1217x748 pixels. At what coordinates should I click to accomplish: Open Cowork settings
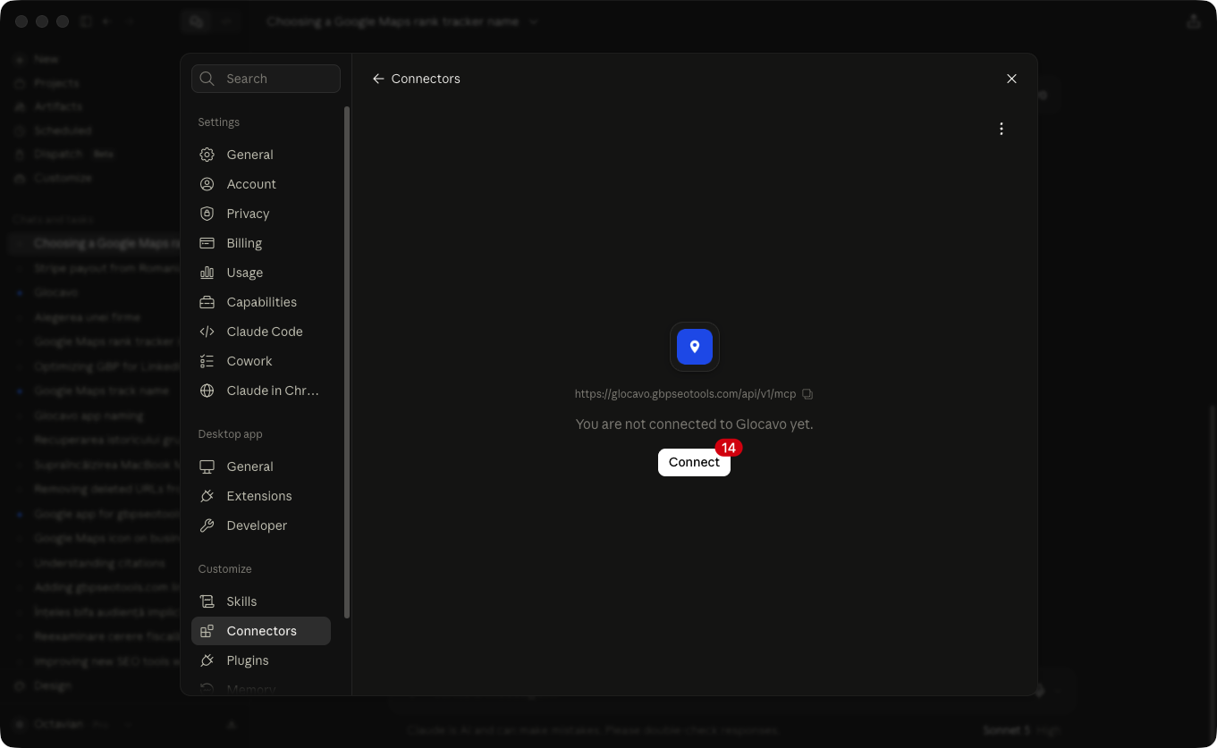(x=261, y=361)
